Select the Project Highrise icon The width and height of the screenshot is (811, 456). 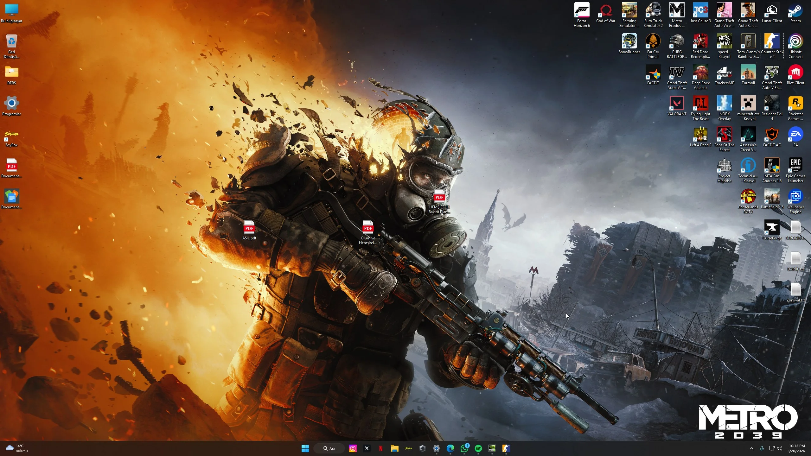click(x=724, y=170)
